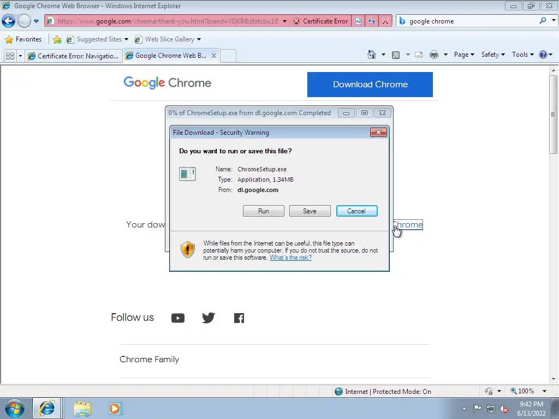Toggle the Compatibility View icon
This screenshot has height=419, width=559.
[358, 21]
